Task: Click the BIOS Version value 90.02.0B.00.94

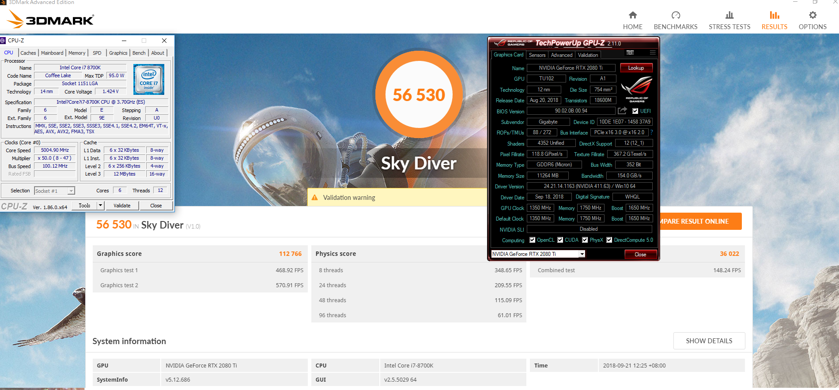Action: 571,111
